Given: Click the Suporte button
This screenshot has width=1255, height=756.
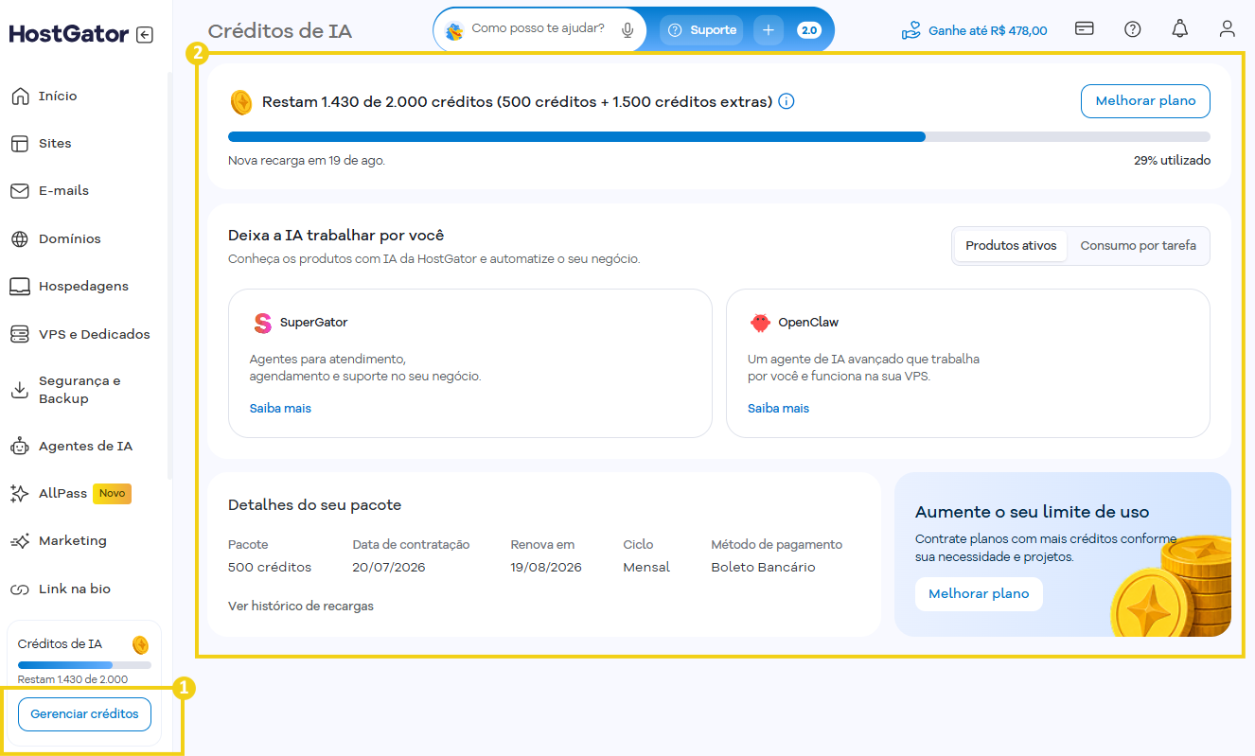Looking at the screenshot, I should tap(701, 30).
